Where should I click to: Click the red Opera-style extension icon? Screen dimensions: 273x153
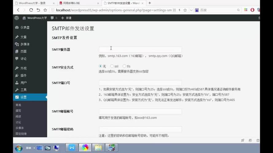pos(252,10)
